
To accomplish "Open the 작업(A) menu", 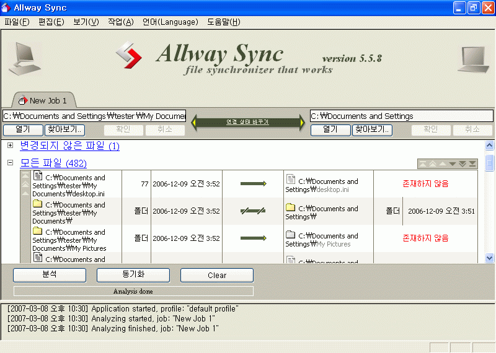I will coord(121,22).
